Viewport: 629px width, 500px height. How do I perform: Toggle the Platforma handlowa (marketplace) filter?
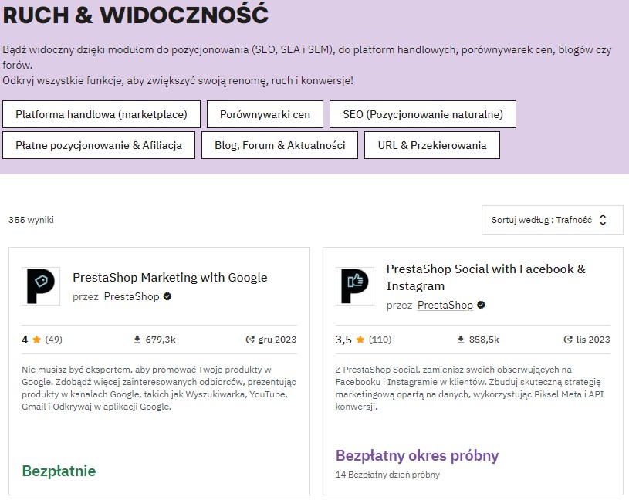[101, 114]
